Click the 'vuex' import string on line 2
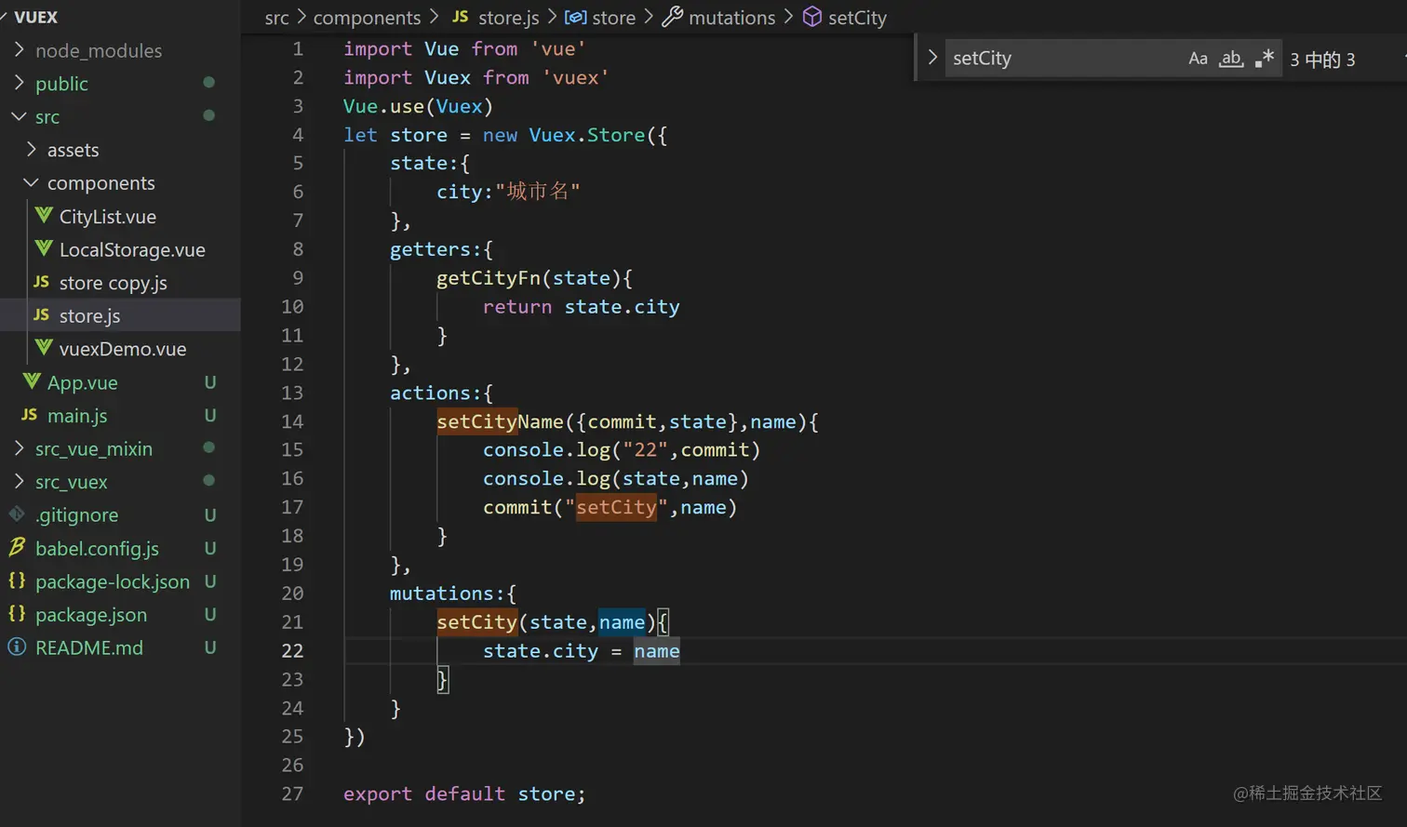 (576, 77)
